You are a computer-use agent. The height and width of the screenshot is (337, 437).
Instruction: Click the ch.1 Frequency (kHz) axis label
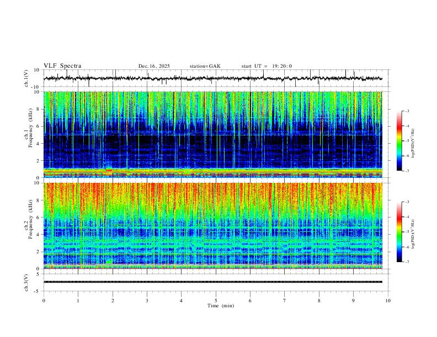[29, 128]
